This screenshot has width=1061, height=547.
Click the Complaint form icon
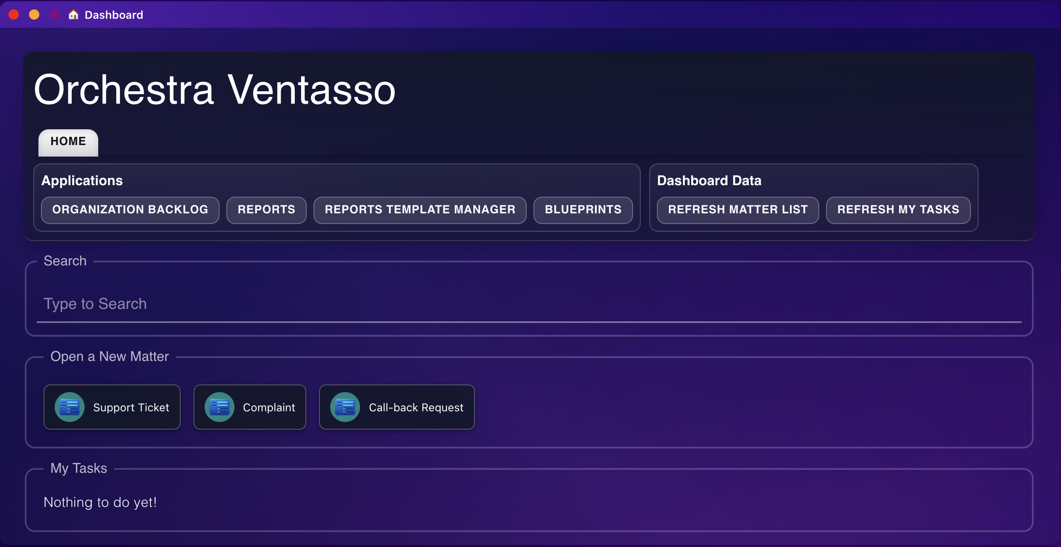coord(220,407)
